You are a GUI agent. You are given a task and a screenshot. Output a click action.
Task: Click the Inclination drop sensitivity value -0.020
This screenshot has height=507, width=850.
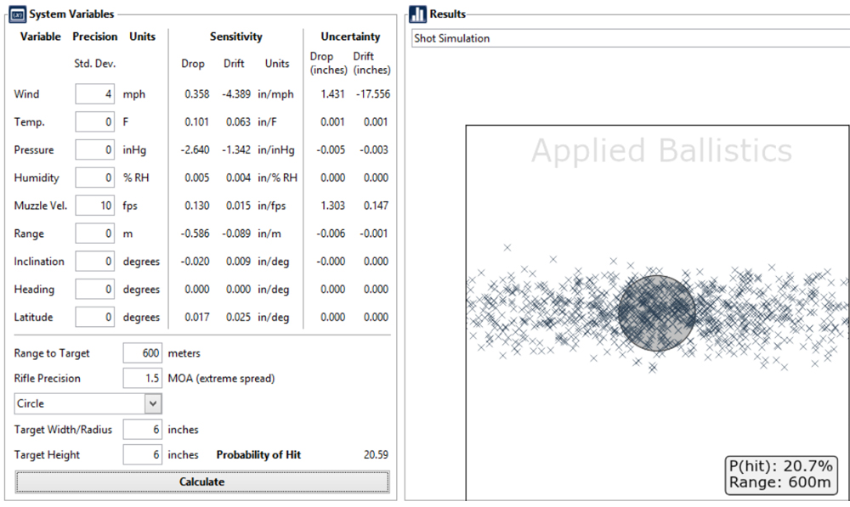(195, 262)
